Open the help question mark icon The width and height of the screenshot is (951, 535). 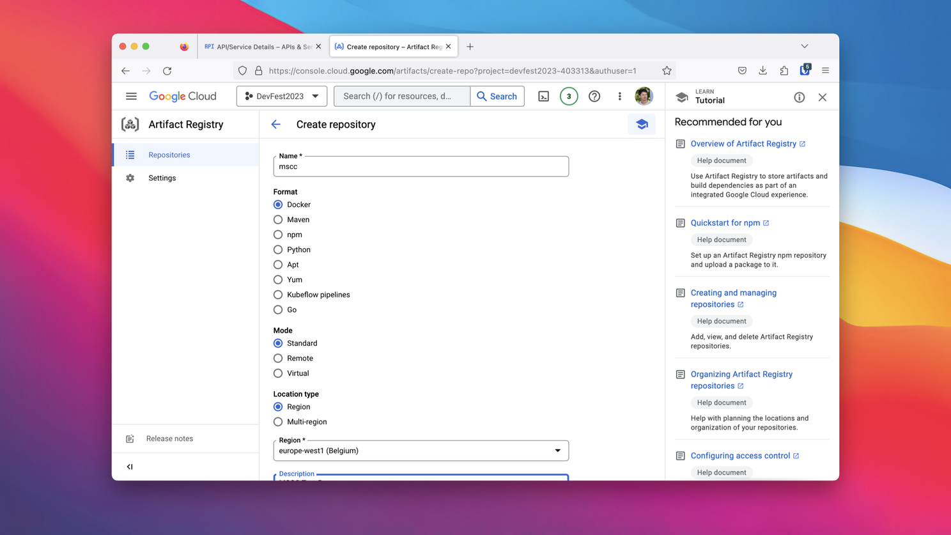point(594,97)
